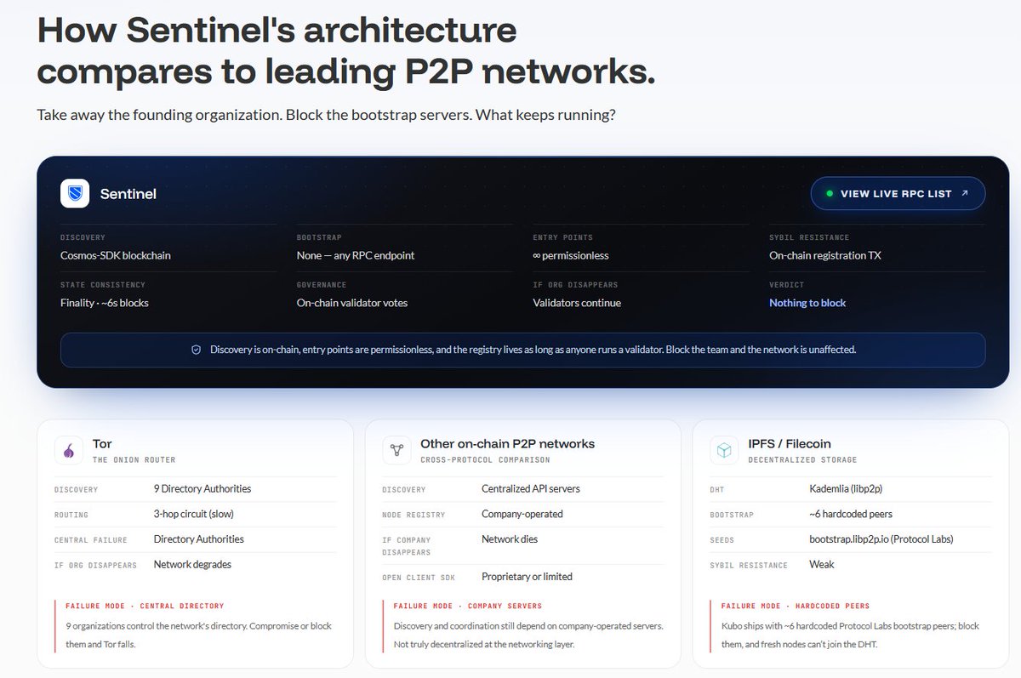Click "Failure Mode · Hardcoded Peers" label
1021x678 pixels.
[796, 607]
